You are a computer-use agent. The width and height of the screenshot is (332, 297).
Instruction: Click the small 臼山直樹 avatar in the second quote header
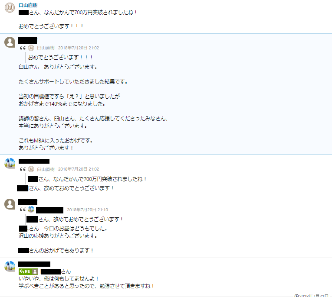(x=31, y=169)
